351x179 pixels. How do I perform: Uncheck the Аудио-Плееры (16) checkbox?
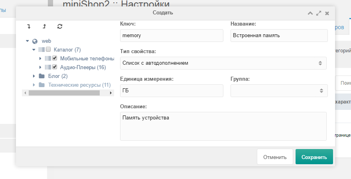click(55, 67)
